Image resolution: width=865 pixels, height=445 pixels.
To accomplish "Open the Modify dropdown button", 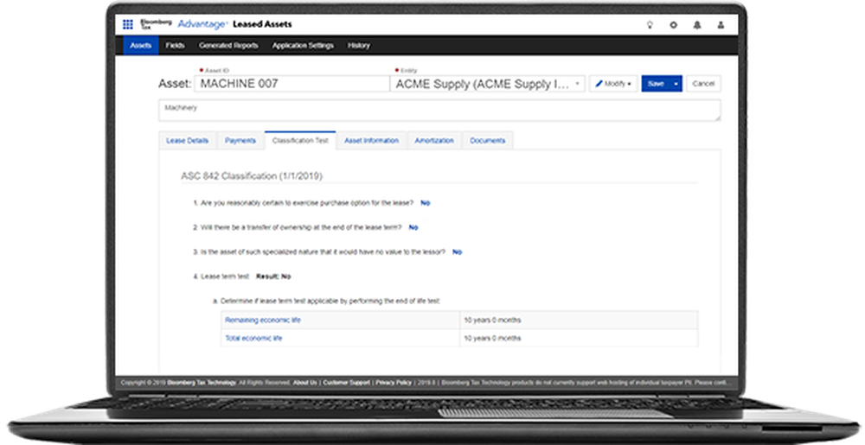I will pos(613,84).
